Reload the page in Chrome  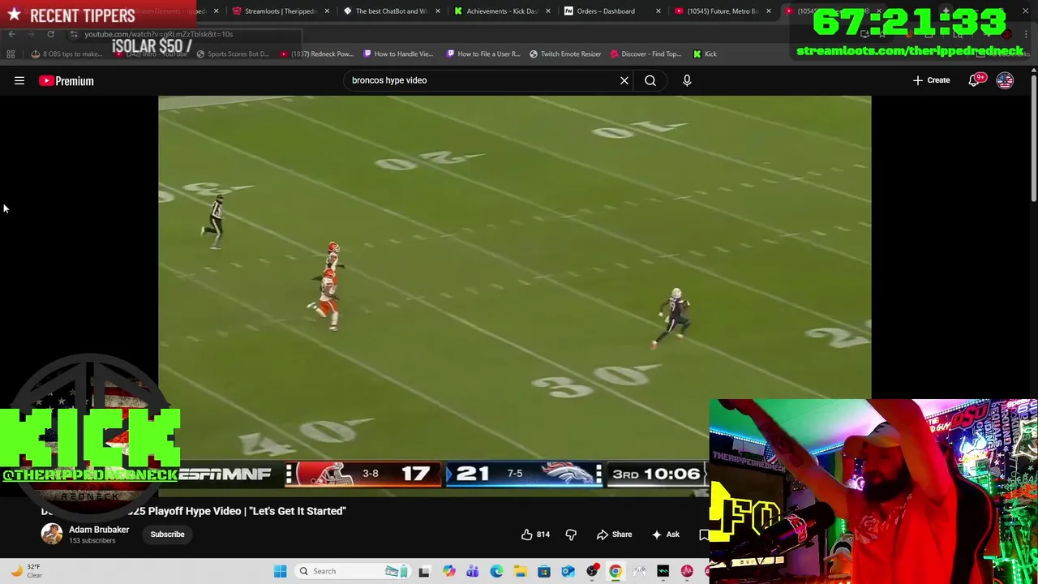coord(50,34)
